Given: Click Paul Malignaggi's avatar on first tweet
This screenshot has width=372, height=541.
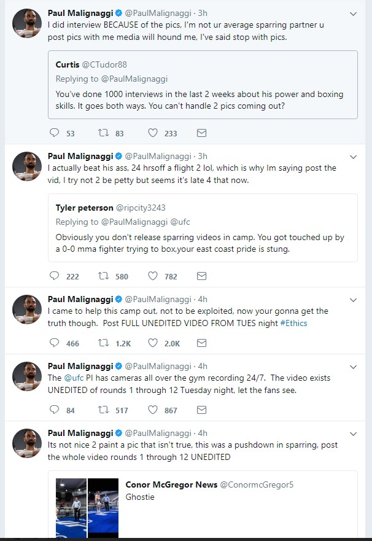Looking at the screenshot, I should [27, 23].
